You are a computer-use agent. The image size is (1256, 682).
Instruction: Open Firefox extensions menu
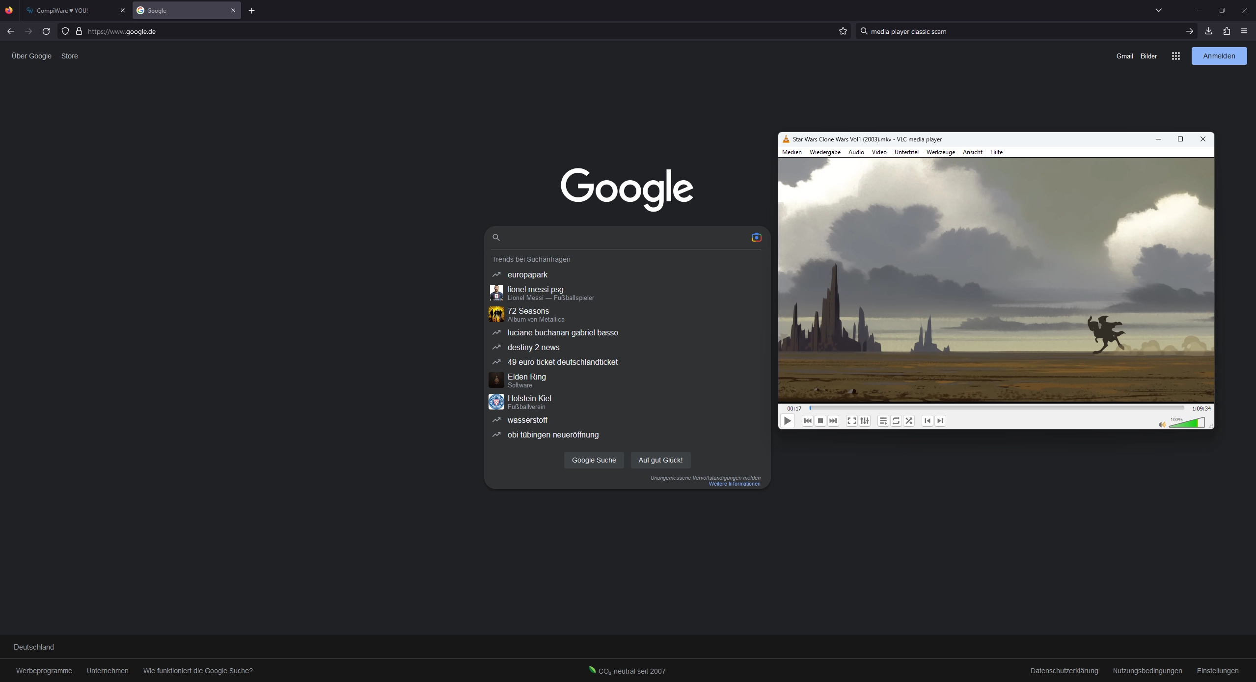click(x=1227, y=31)
